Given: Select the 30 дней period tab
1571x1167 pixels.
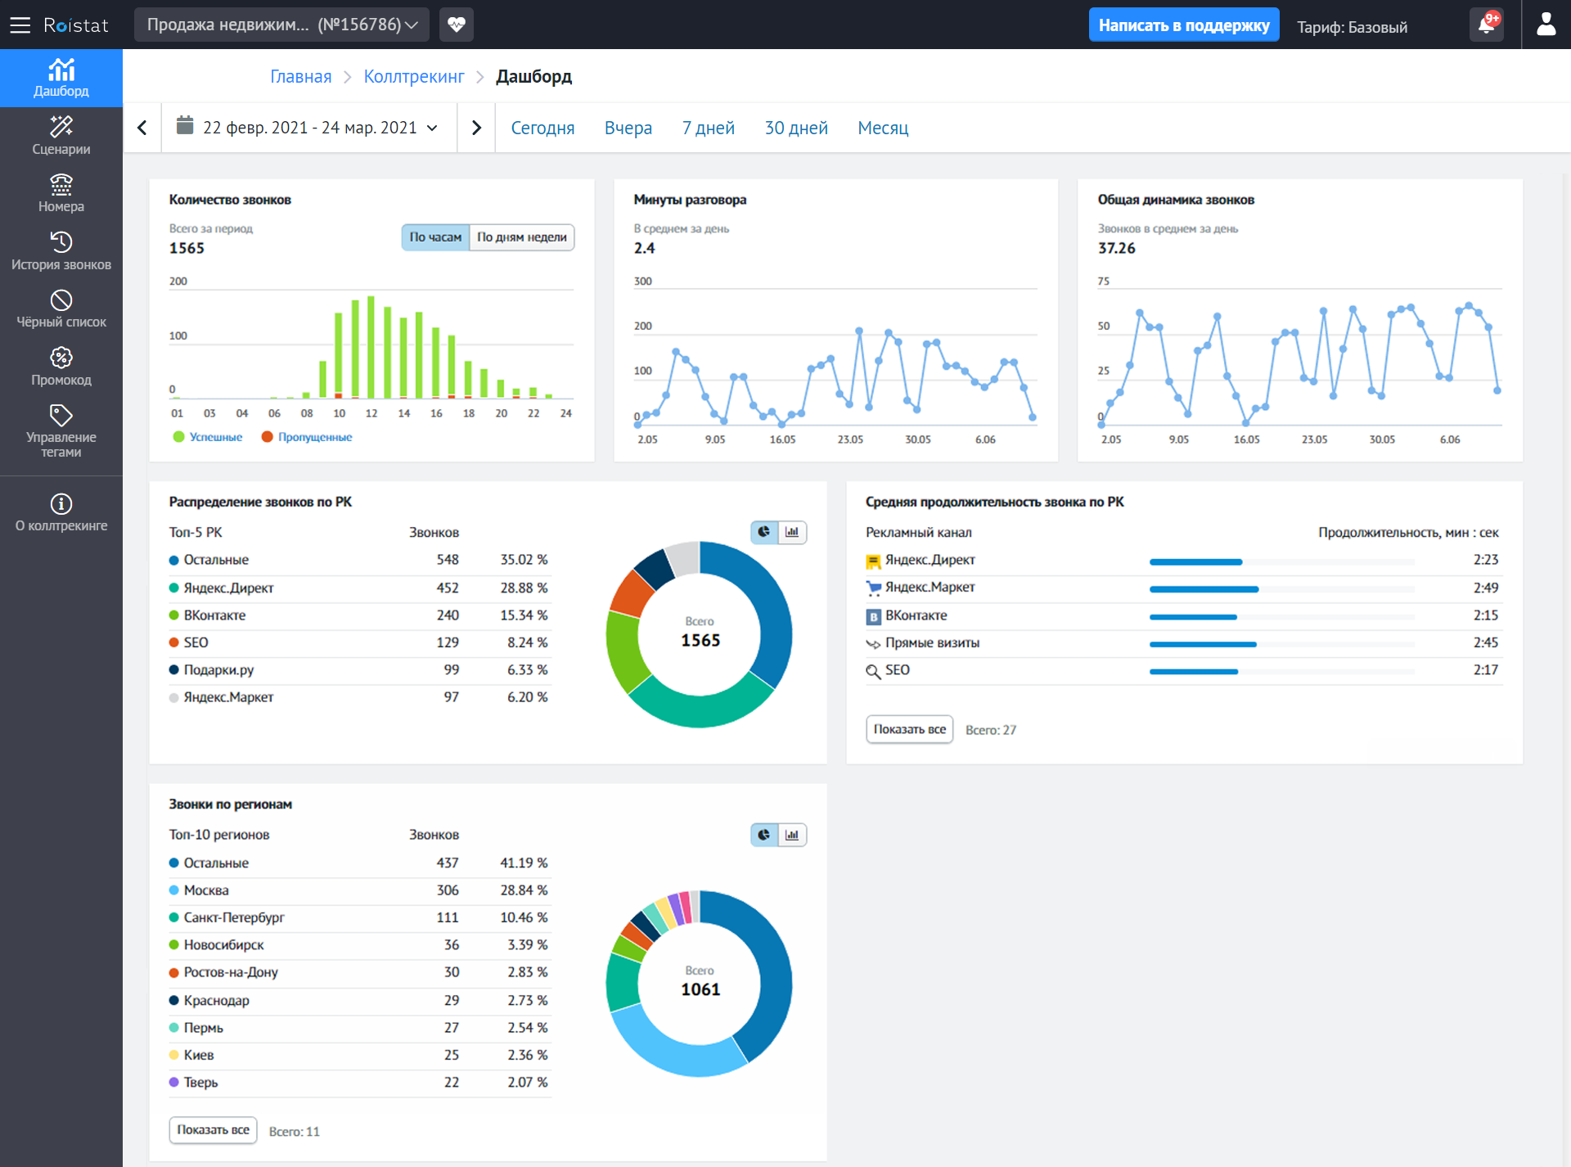Looking at the screenshot, I should click(795, 128).
